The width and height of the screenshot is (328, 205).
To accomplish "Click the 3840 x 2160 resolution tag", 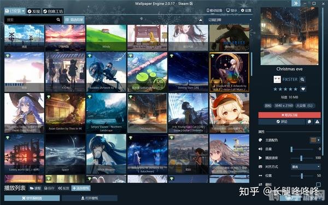I will 284,106.
